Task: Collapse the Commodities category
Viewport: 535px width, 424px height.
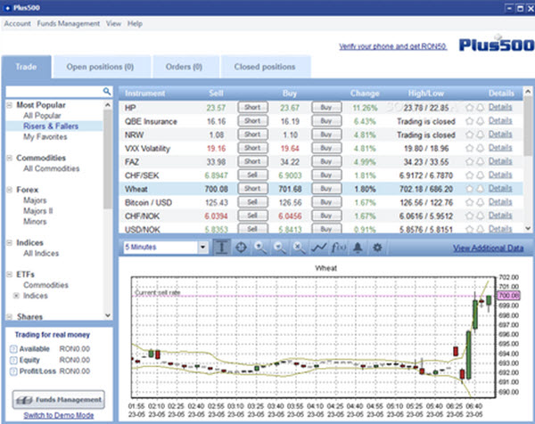Action: (10, 158)
